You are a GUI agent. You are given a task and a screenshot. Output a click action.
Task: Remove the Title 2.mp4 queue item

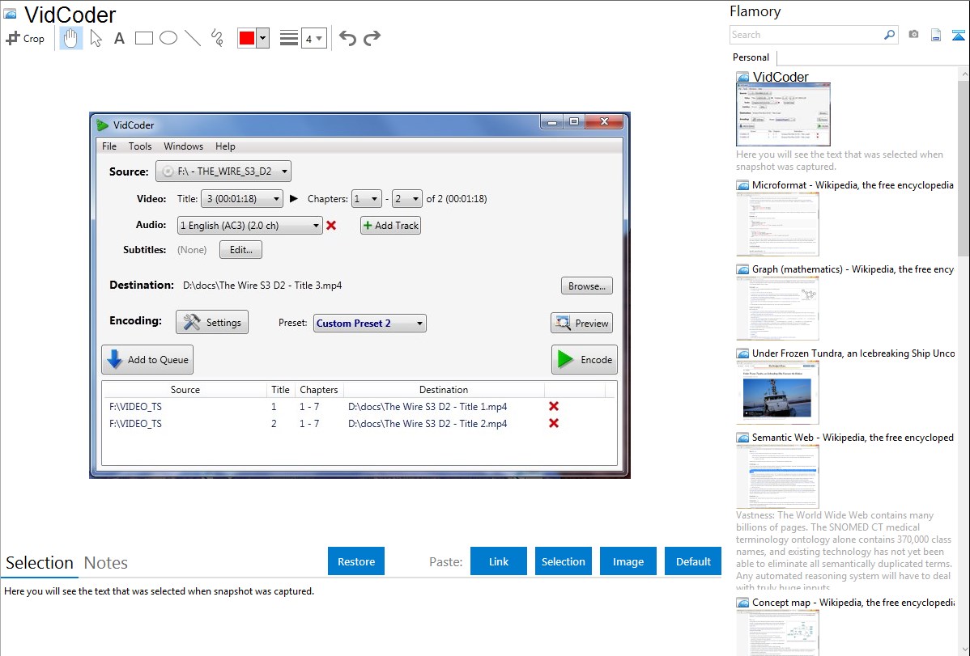click(x=554, y=423)
